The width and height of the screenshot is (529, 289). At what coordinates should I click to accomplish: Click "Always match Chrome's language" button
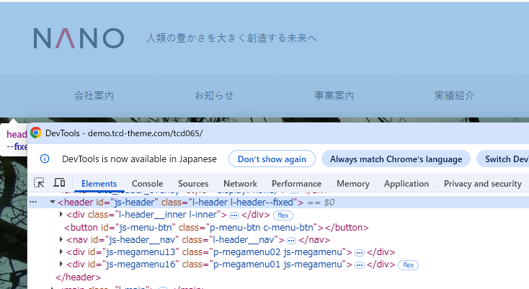(396, 159)
